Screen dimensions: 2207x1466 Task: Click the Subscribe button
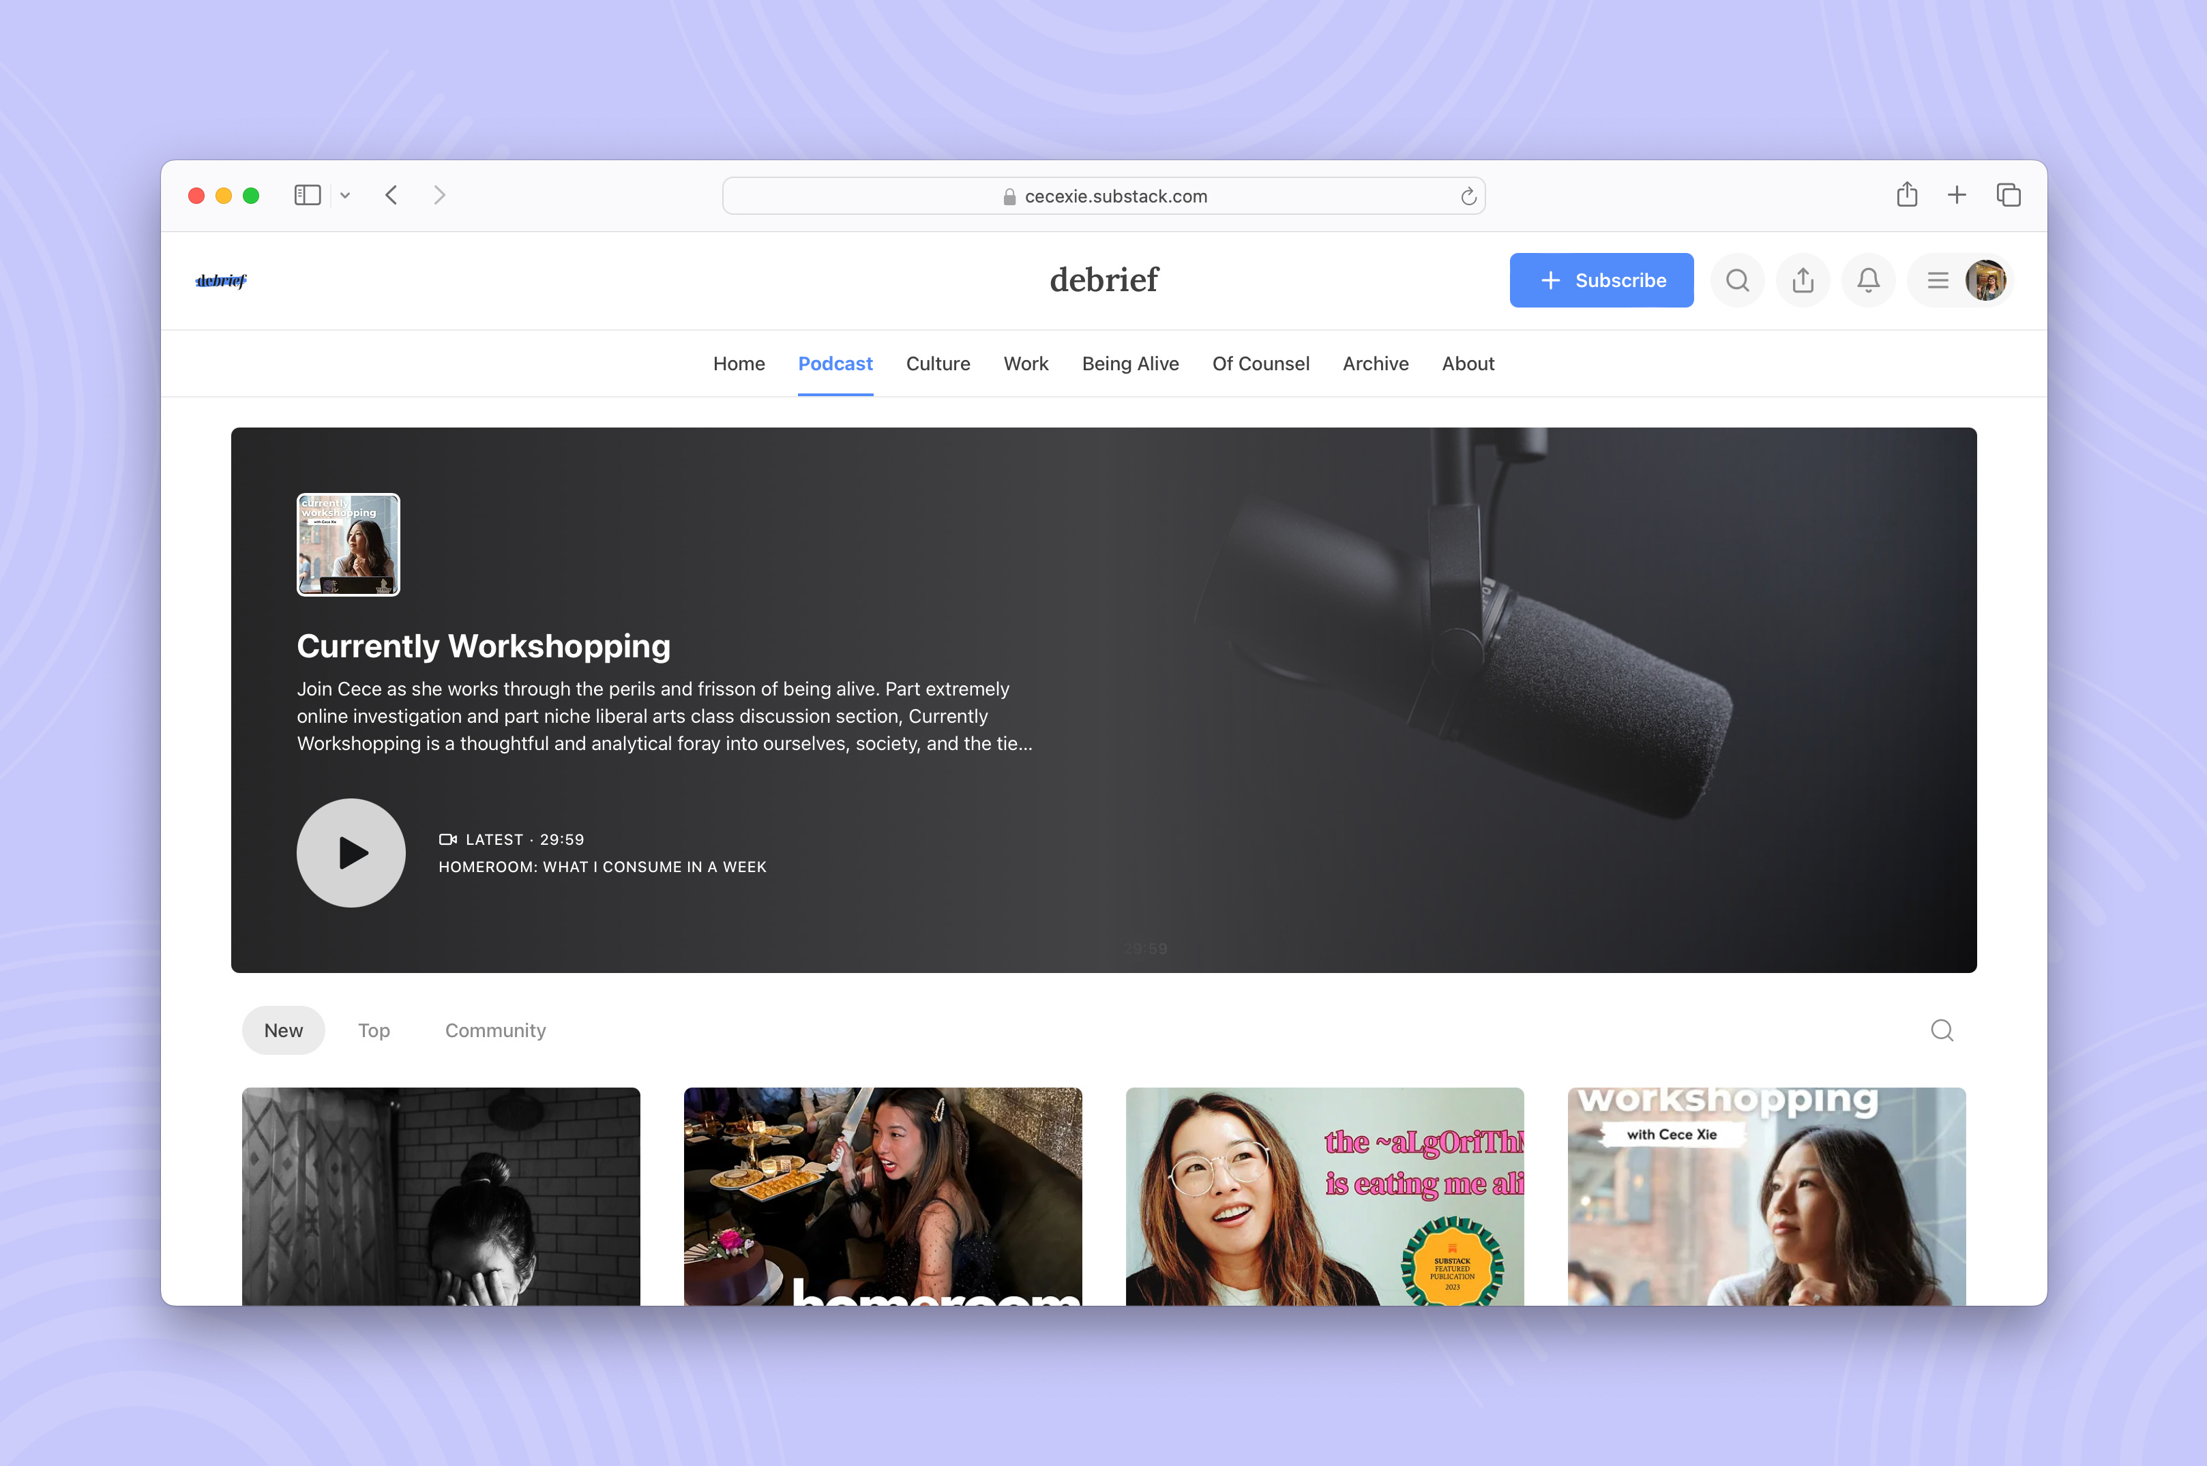tap(1600, 280)
